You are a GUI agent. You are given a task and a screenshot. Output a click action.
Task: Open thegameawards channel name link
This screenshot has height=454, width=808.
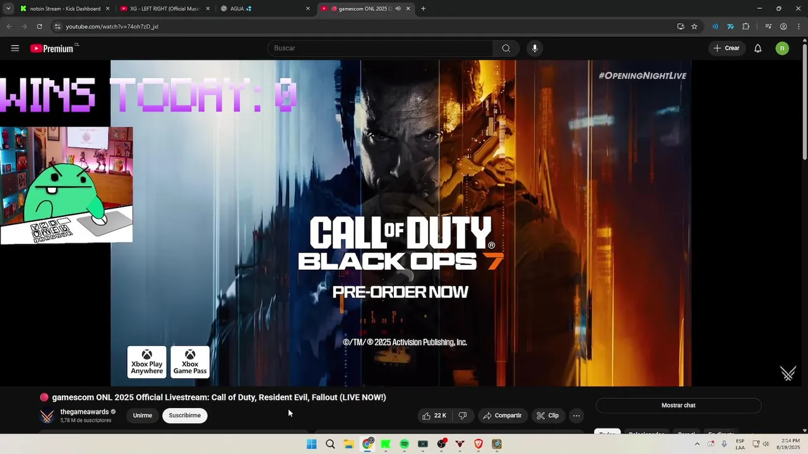coord(85,412)
